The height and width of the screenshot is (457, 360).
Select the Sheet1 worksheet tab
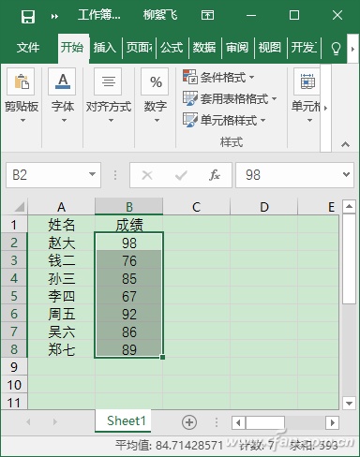(127, 421)
